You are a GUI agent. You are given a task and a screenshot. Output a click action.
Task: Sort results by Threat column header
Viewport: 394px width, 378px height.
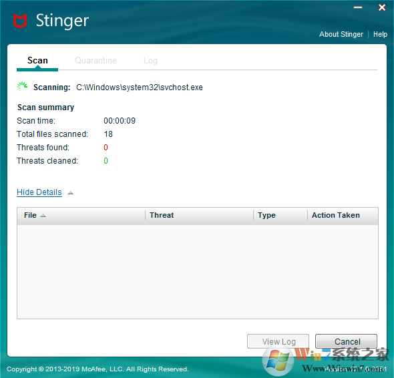pos(199,216)
